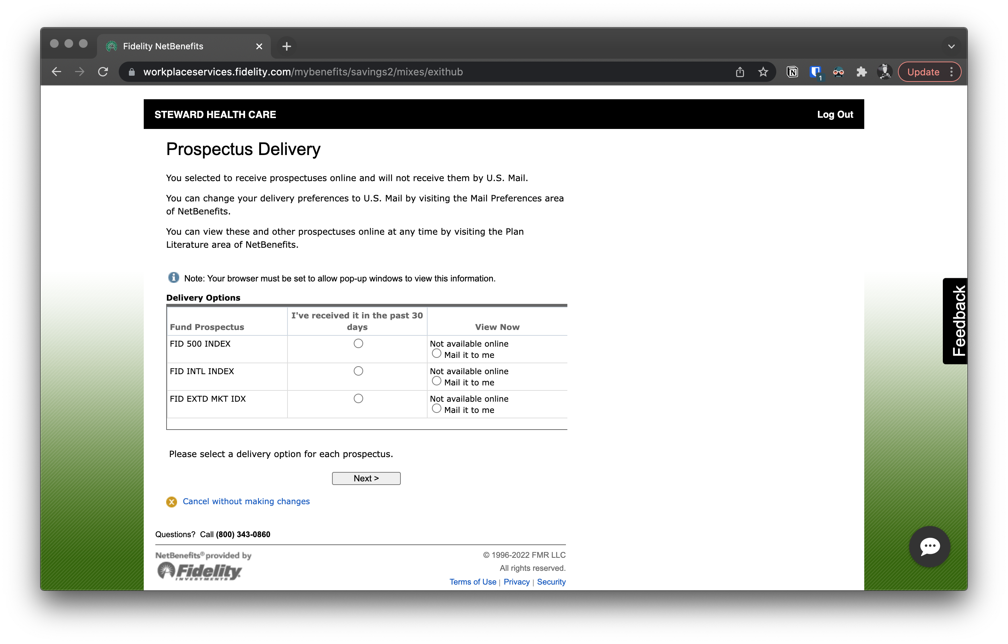Open the Bitwarden extension icon

pos(815,72)
